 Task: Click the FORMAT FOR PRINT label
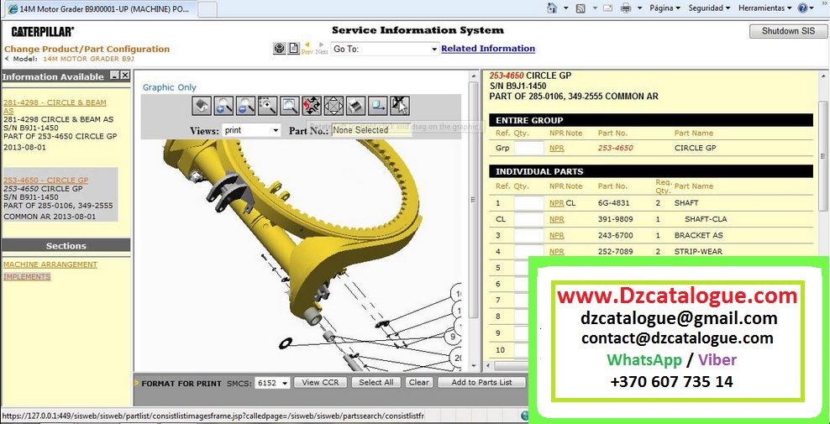coord(181,383)
